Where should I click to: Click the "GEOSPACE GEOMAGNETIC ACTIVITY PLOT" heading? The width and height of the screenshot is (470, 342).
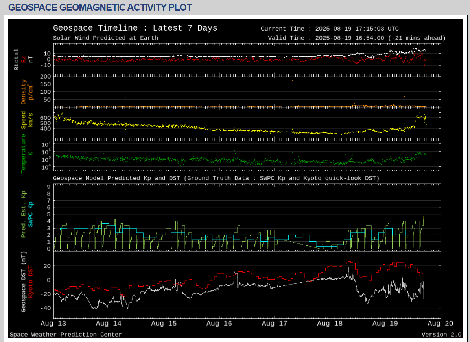(x=100, y=7)
